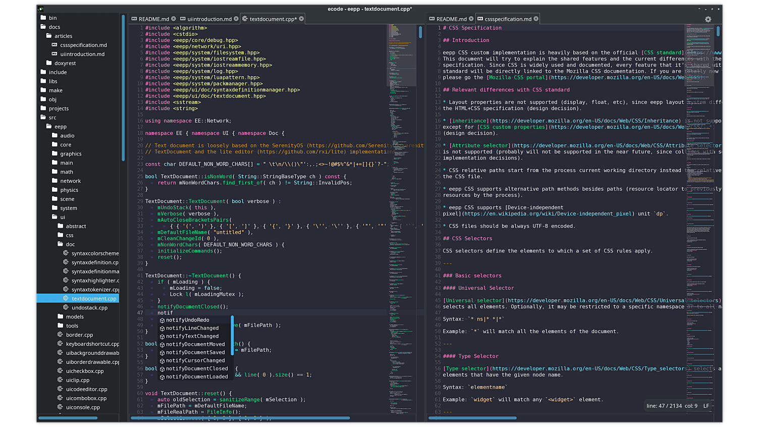This screenshot has height=427, width=759.
Task: Close the cssspecification.md tab
Action: pyautogui.click(x=536, y=19)
